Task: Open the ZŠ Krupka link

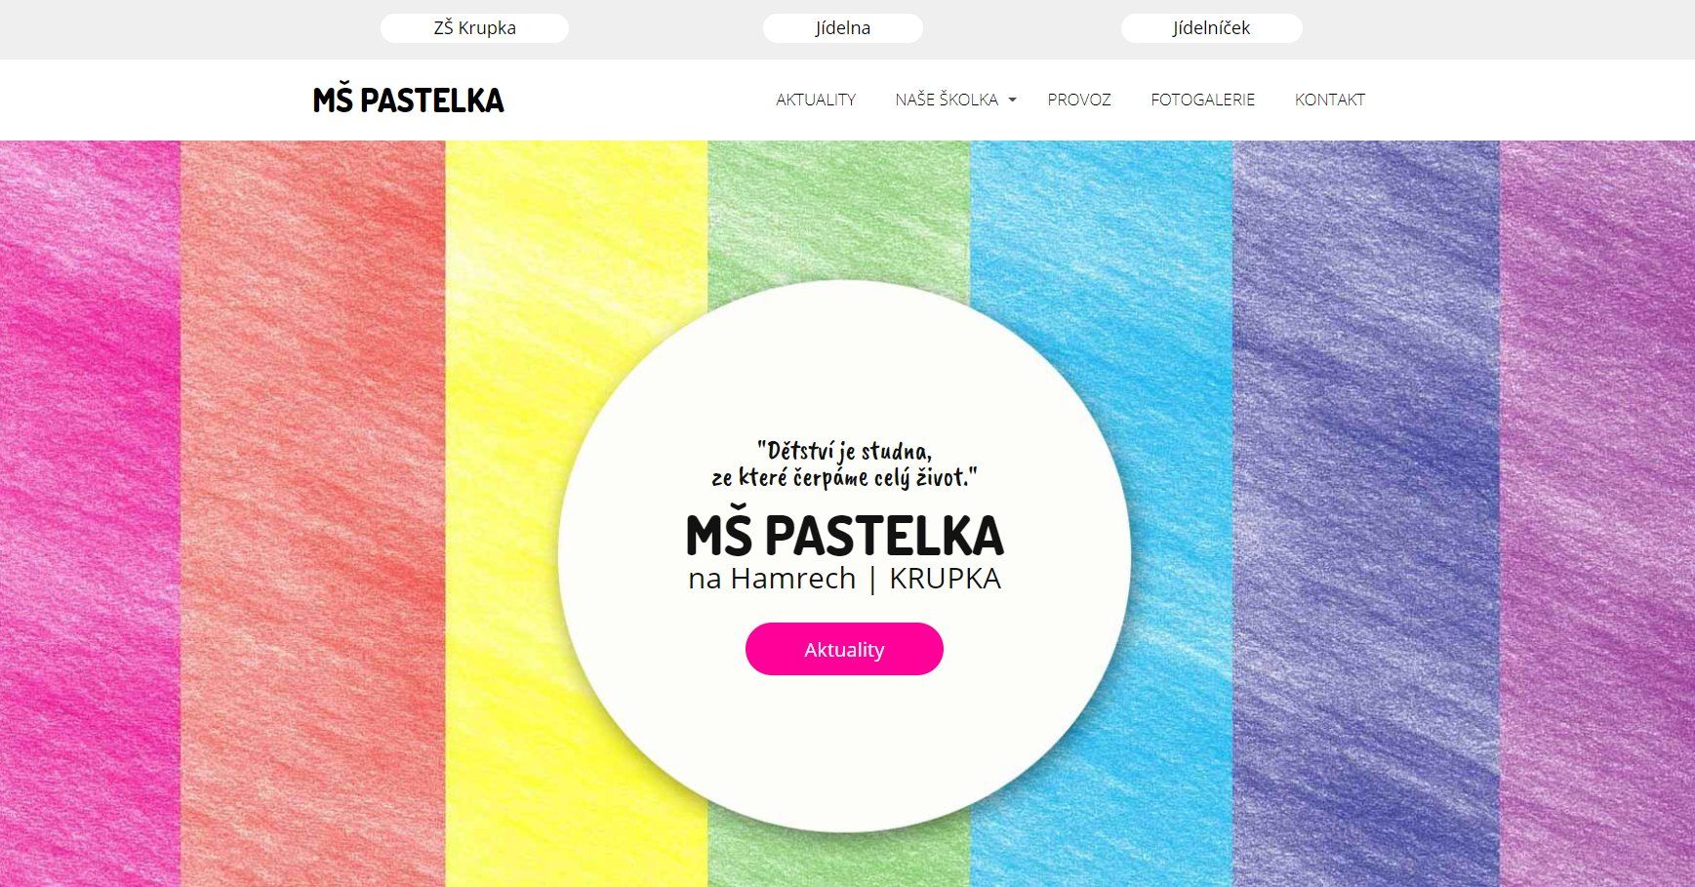Action: (474, 28)
